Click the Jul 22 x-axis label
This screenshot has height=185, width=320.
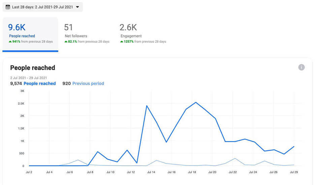click(x=233, y=172)
